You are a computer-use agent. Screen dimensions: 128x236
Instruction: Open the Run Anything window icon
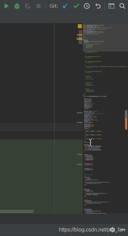tap(111, 6)
